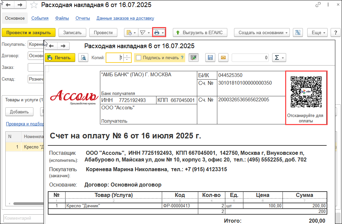Go back in the print preview window
The width and height of the screenshot is (342, 224).
[51, 46]
